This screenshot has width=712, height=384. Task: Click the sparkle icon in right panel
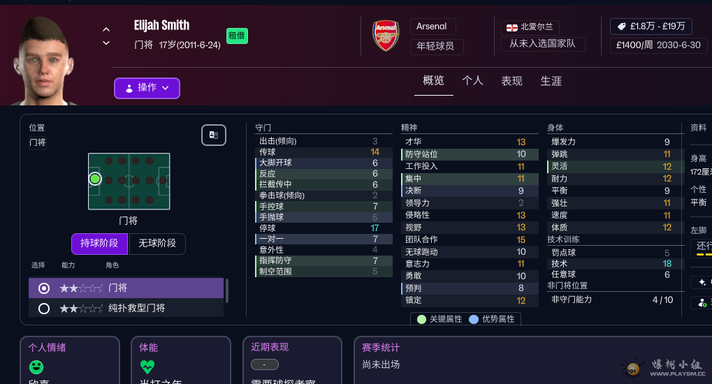[702, 282]
